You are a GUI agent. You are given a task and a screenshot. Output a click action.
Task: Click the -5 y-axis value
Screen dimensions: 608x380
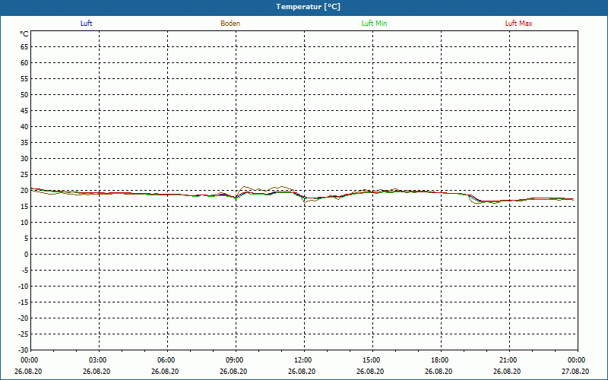point(25,271)
